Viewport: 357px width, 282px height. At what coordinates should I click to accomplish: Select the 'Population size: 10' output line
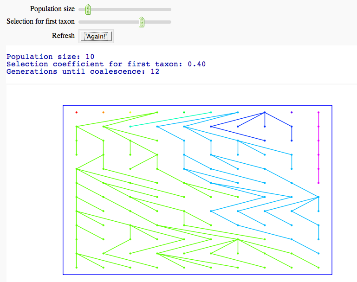point(51,57)
